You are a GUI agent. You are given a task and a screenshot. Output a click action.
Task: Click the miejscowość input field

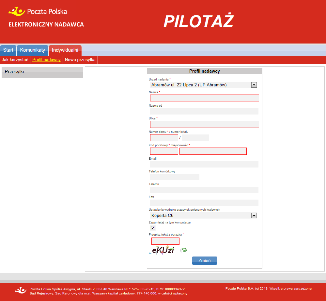tap(213, 151)
